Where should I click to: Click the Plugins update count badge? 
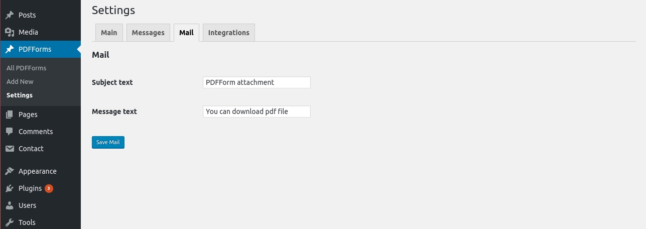[49, 188]
